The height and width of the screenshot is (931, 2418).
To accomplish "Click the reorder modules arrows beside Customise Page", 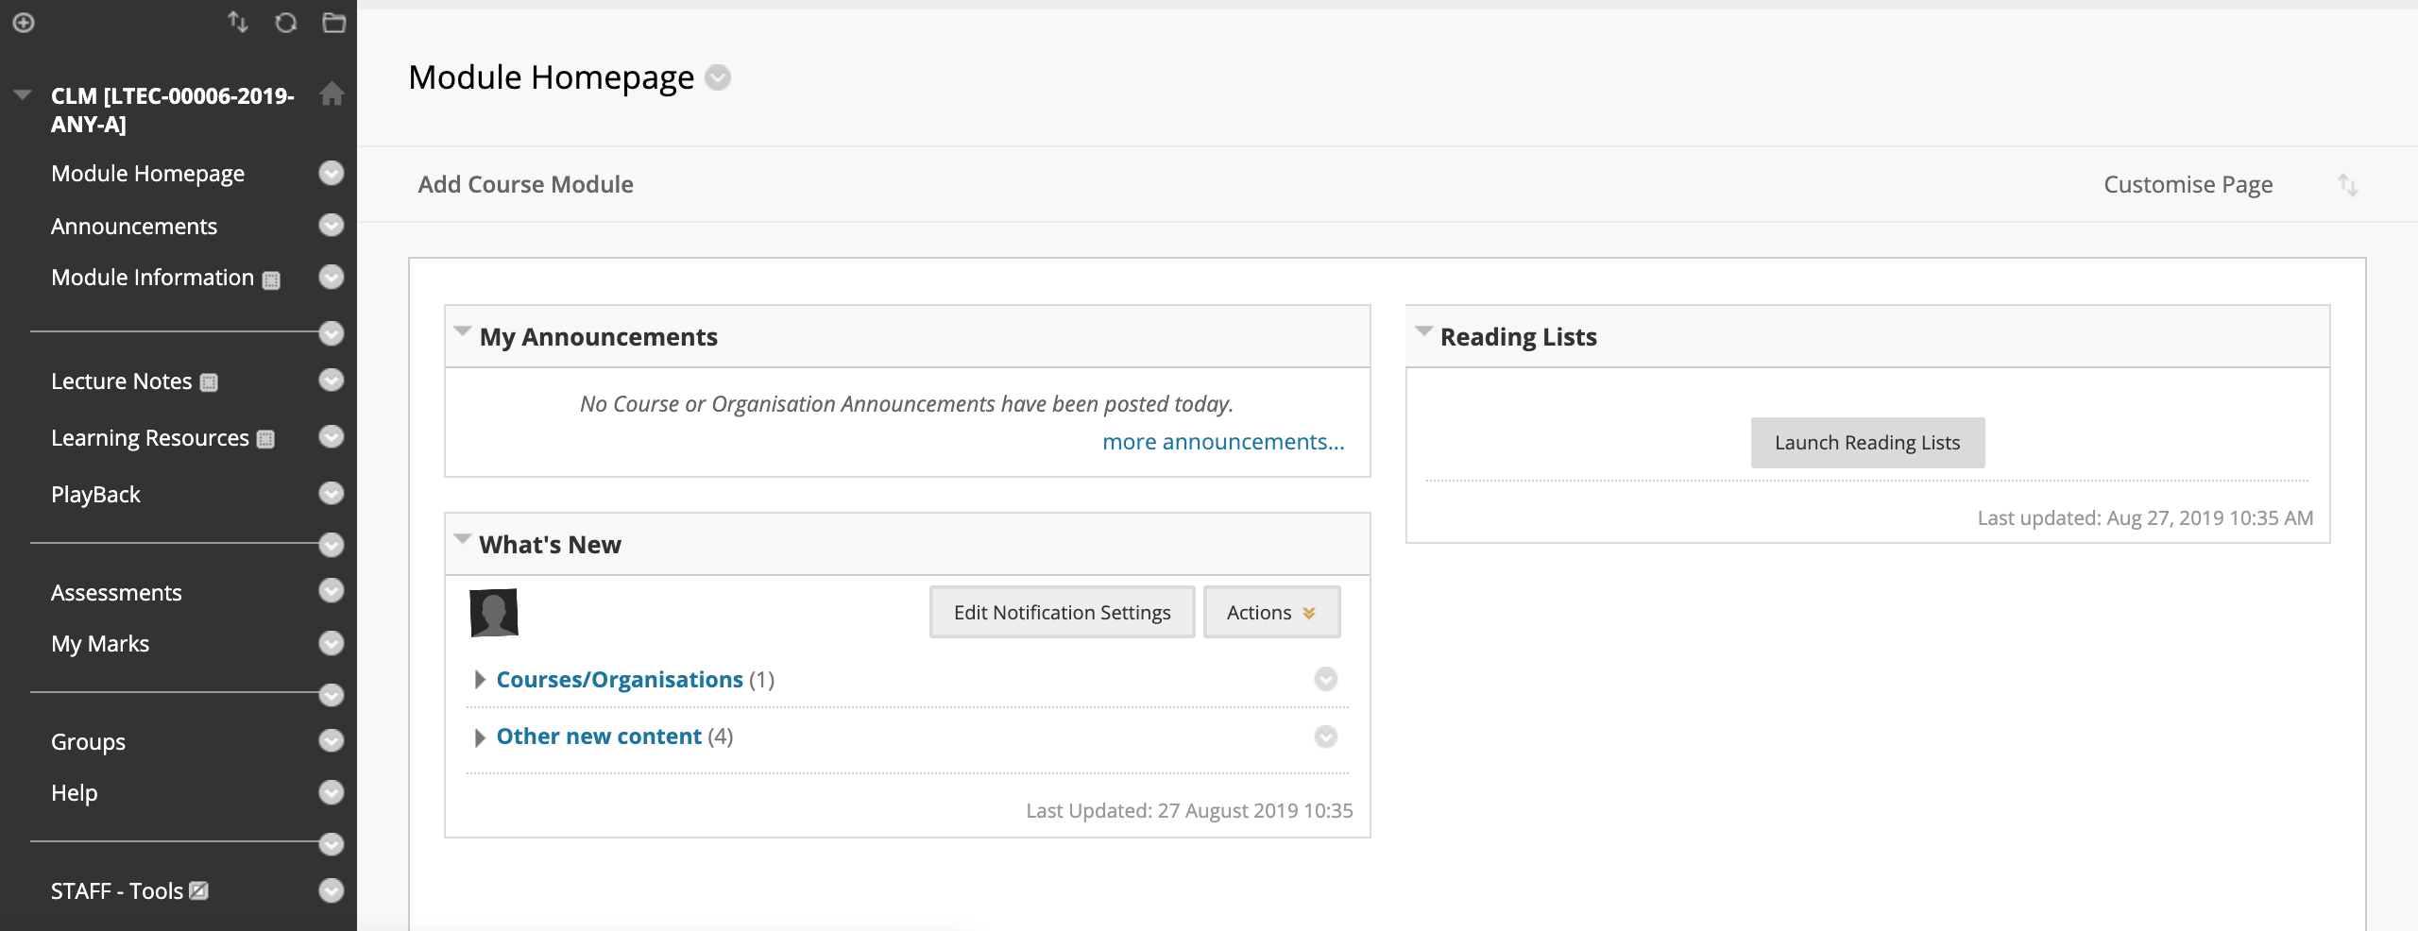I will [x=2347, y=185].
